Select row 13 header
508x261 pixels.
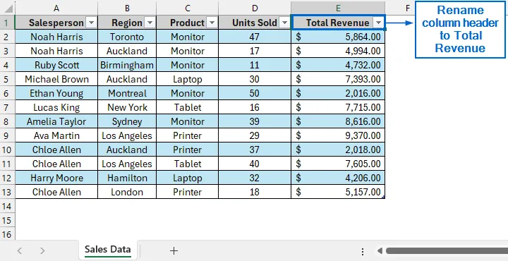point(8,192)
